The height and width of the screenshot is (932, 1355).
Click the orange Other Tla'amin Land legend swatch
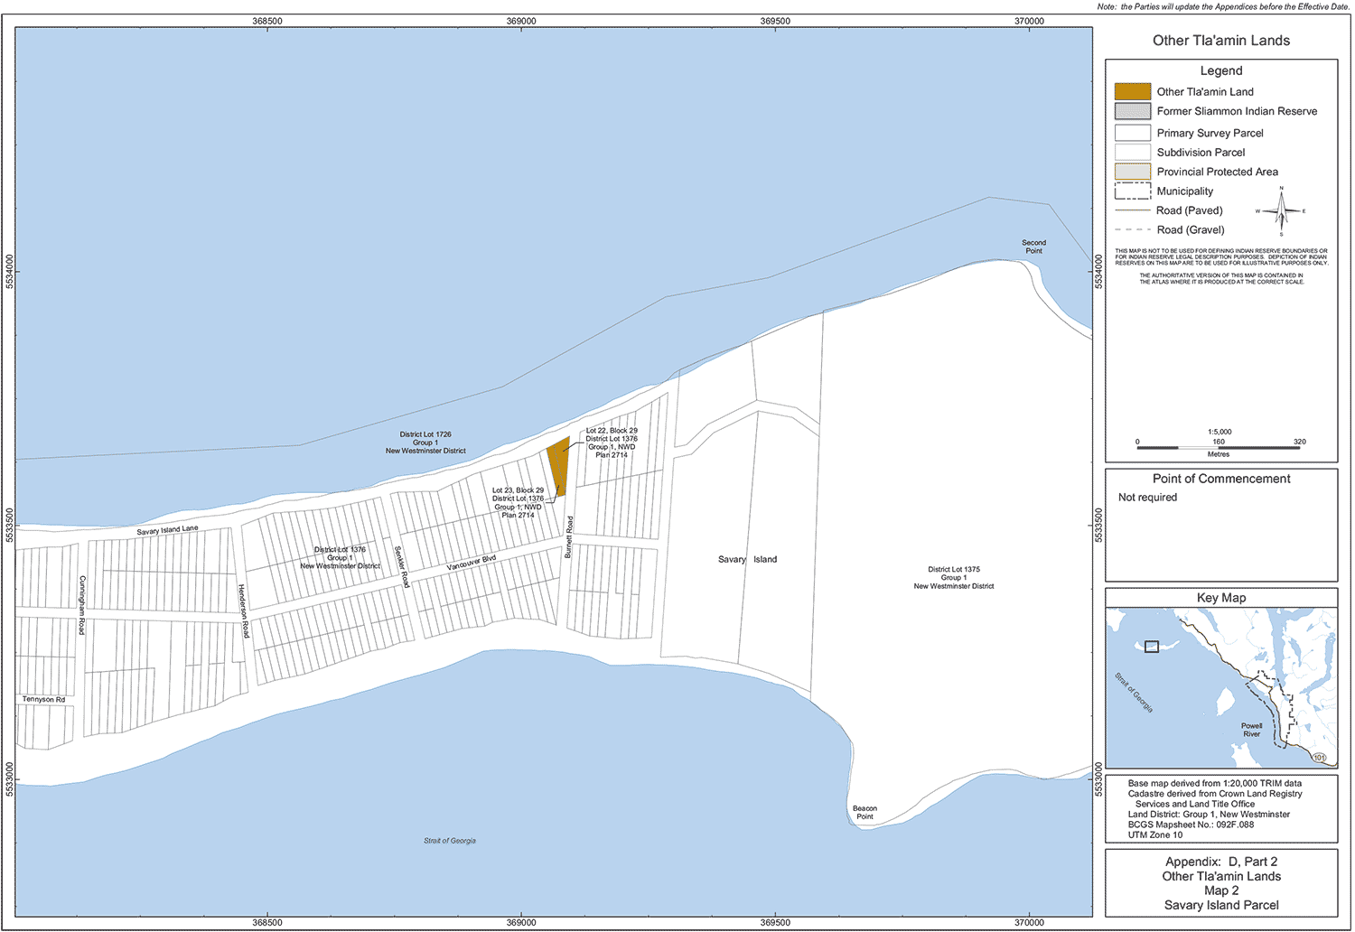(1132, 91)
